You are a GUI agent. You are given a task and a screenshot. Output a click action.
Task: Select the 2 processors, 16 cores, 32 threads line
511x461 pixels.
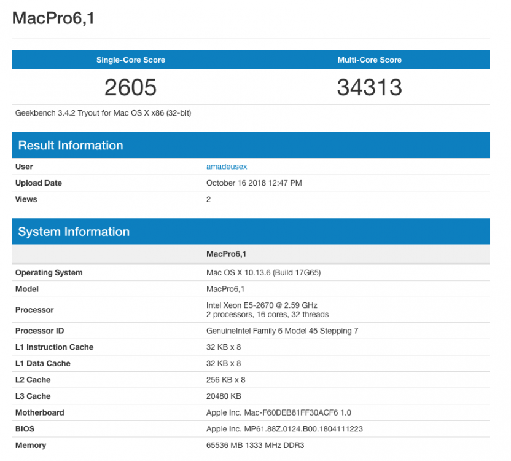(x=267, y=315)
